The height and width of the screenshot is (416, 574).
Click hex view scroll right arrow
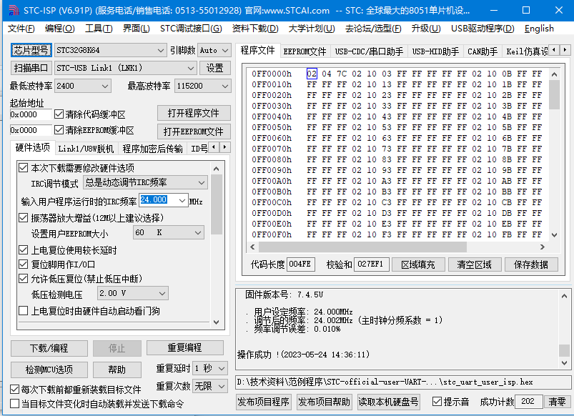coord(543,247)
